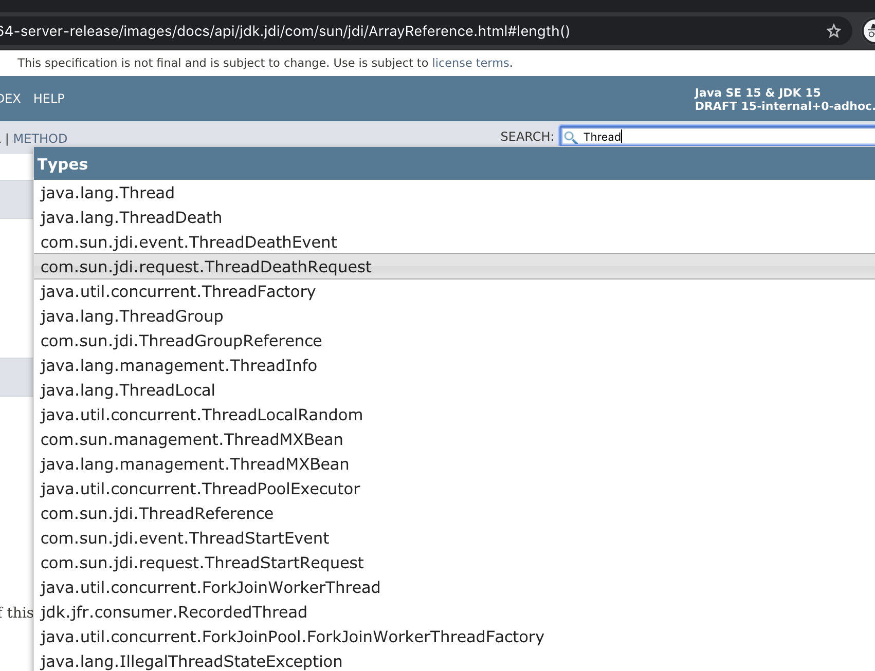
Task: Click the browser address bar URL
Action: click(x=360, y=31)
